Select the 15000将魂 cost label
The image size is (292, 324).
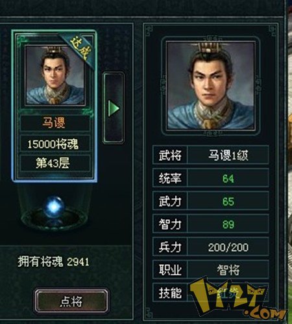pyautogui.click(x=55, y=143)
